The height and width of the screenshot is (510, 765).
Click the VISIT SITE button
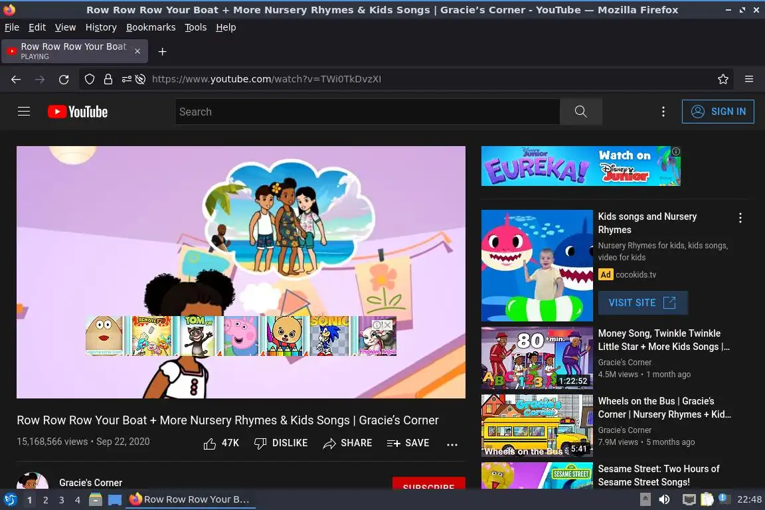(x=643, y=303)
